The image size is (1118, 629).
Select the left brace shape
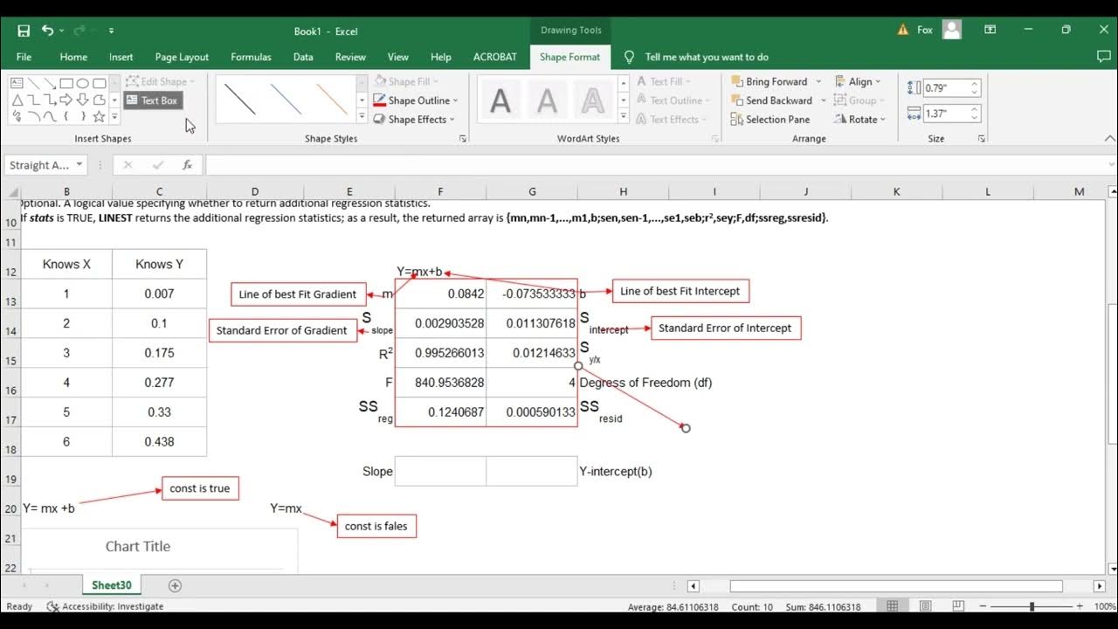click(66, 116)
